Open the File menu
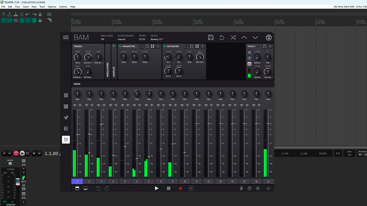The height and width of the screenshot is (206, 367). [x=3, y=7]
